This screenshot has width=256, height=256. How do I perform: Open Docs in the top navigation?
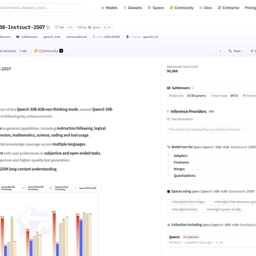point(206,8)
